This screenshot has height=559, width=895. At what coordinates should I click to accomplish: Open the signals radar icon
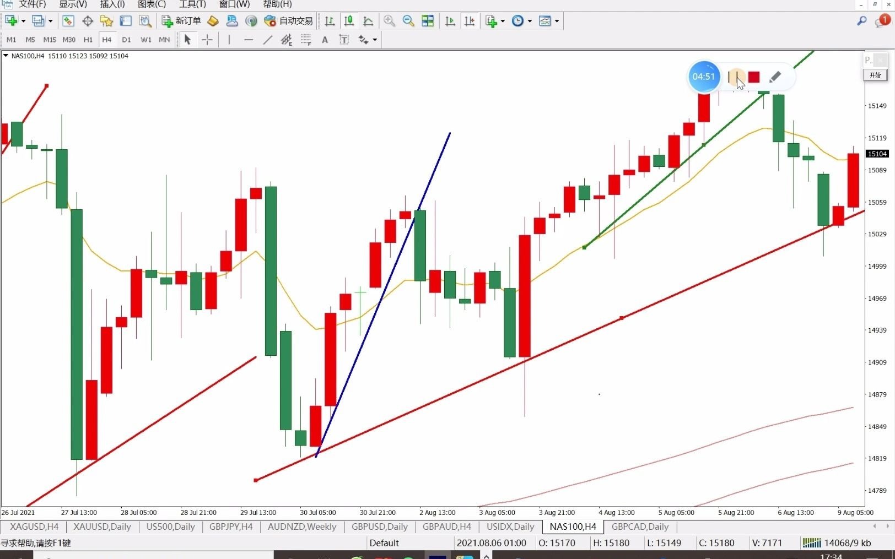[251, 21]
